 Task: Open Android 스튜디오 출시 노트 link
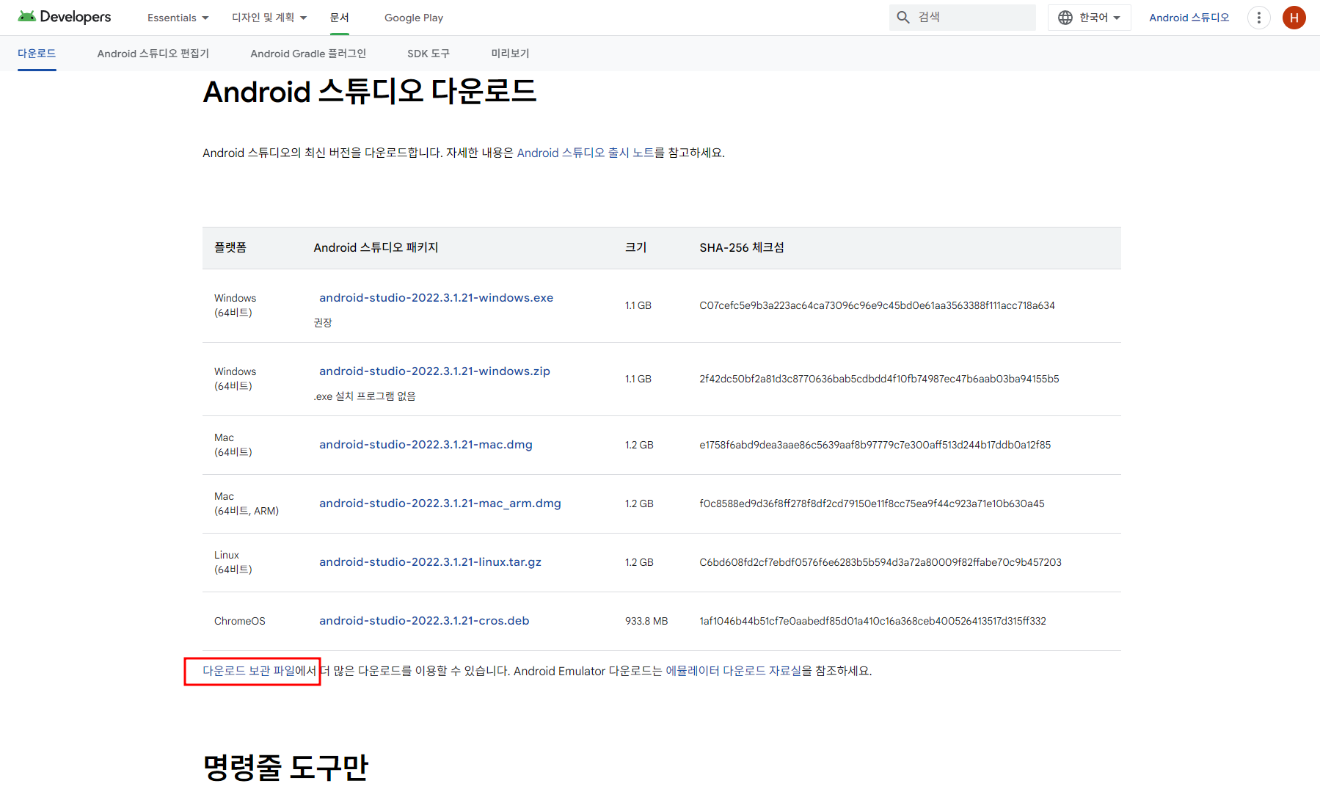(x=586, y=153)
